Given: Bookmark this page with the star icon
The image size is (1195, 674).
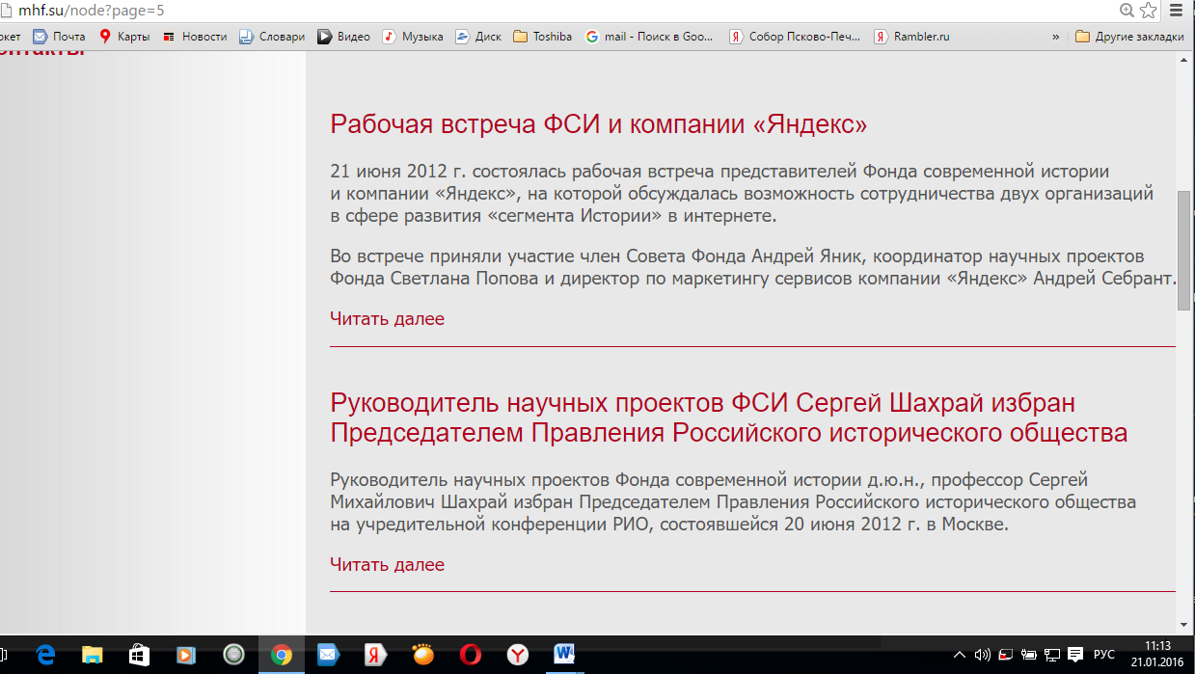Looking at the screenshot, I should 1149,11.
